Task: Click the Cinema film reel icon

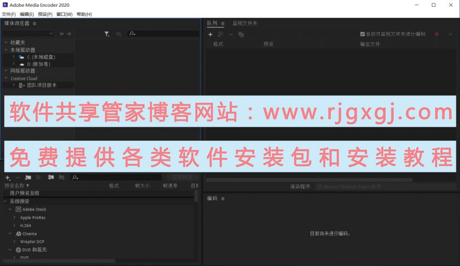Action: tap(18, 234)
